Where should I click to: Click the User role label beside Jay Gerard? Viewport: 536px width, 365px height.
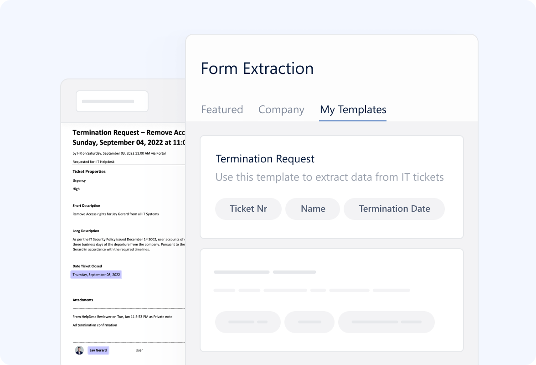tap(139, 350)
